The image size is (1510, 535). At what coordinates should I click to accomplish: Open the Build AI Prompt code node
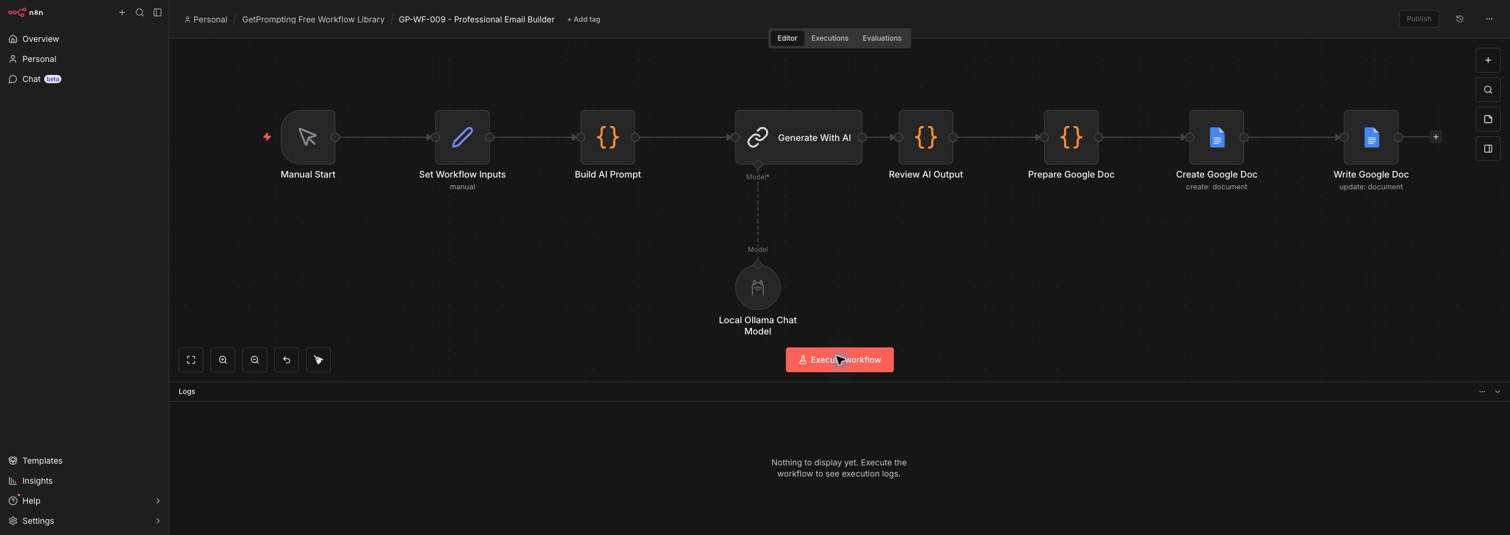click(608, 137)
